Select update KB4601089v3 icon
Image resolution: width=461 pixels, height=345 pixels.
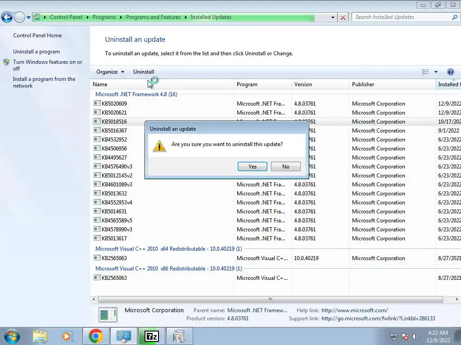coord(97,184)
